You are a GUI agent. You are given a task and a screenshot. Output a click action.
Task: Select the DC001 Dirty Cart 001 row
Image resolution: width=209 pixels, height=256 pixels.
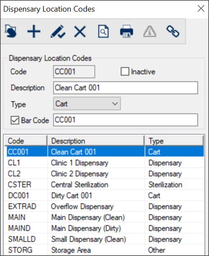[104, 196]
